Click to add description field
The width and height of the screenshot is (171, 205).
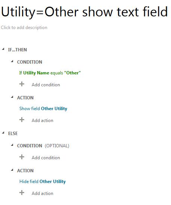[x=24, y=28]
